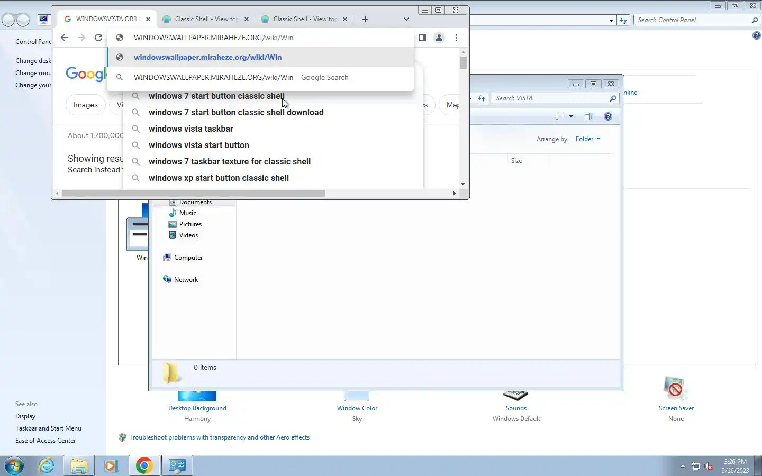Reload the current Chrome page
762x476 pixels.
[x=98, y=38]
